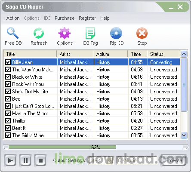The image size is (191, 172).
Task: Toggle the Thriller track checkbox
Action: click(8, 121)
